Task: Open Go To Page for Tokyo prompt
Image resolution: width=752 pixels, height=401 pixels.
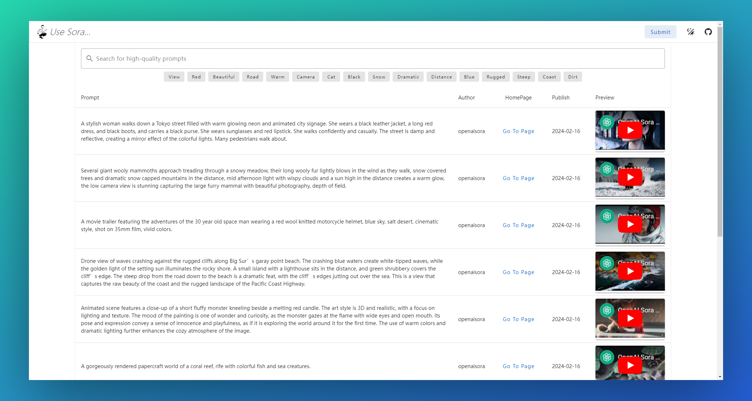Action: (x=518, y=131)
